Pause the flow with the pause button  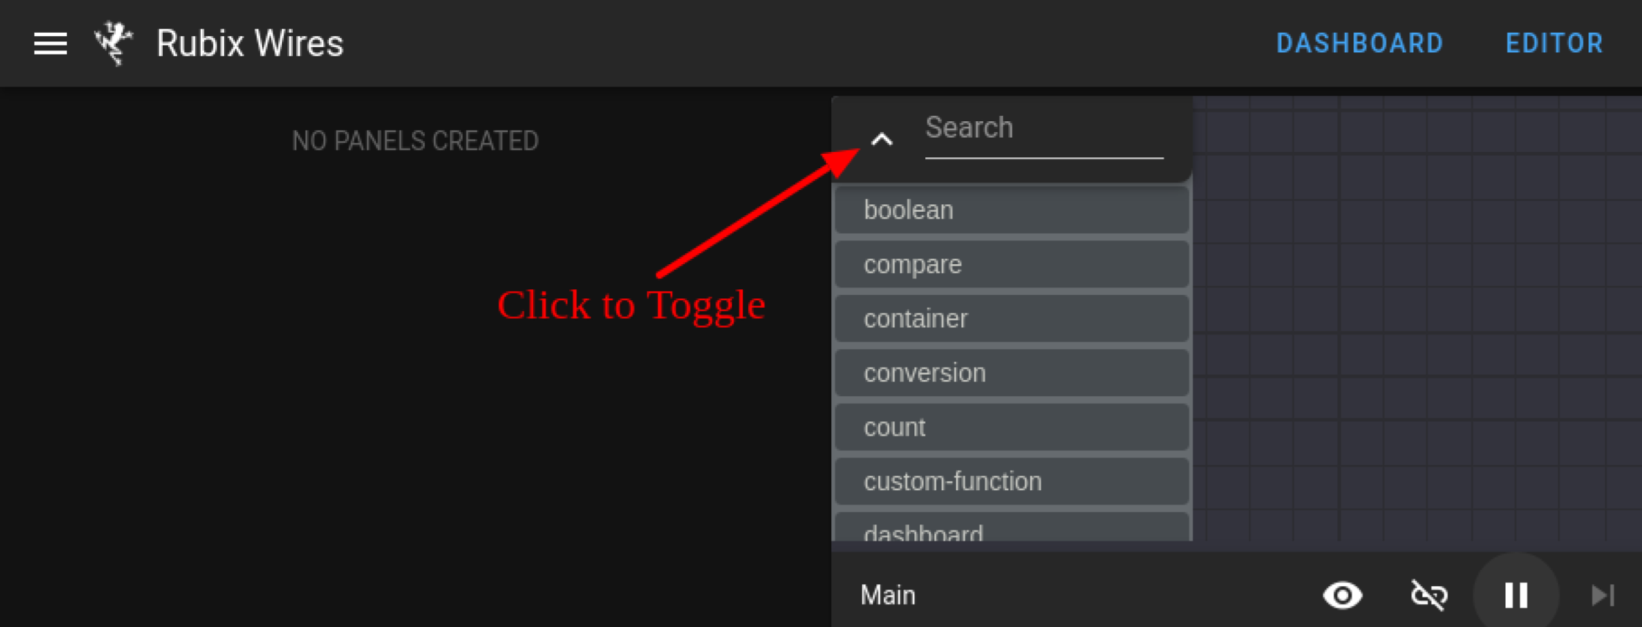tap(1516, 595)
